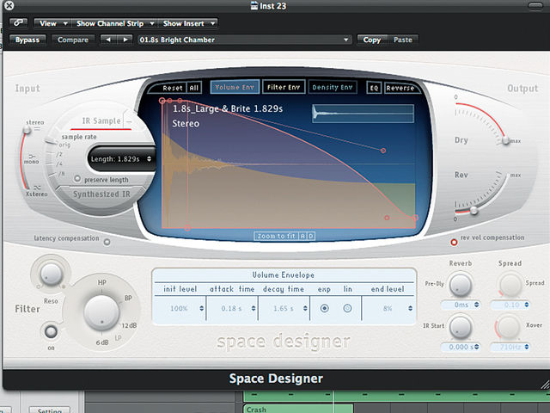Go to previous preset arrow
550x413 pixels.
click(x=108, y=40)
